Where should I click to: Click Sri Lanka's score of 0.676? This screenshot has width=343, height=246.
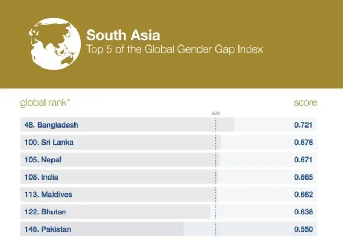(x=303, y=143)
